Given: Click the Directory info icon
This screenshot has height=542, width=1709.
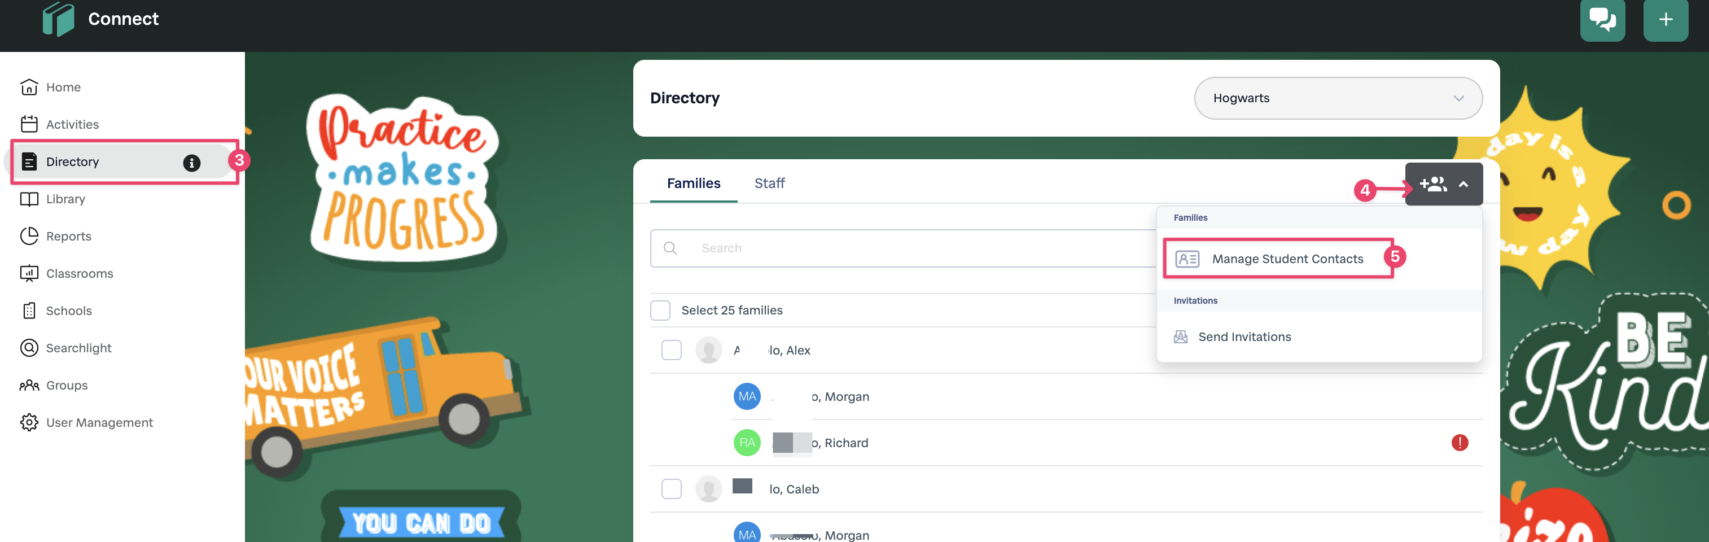Looking at the screenshot, I should tap(192, 163).
